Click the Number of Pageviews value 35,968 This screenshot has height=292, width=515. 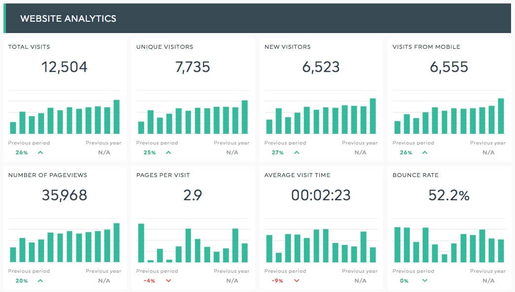point(65,195)
